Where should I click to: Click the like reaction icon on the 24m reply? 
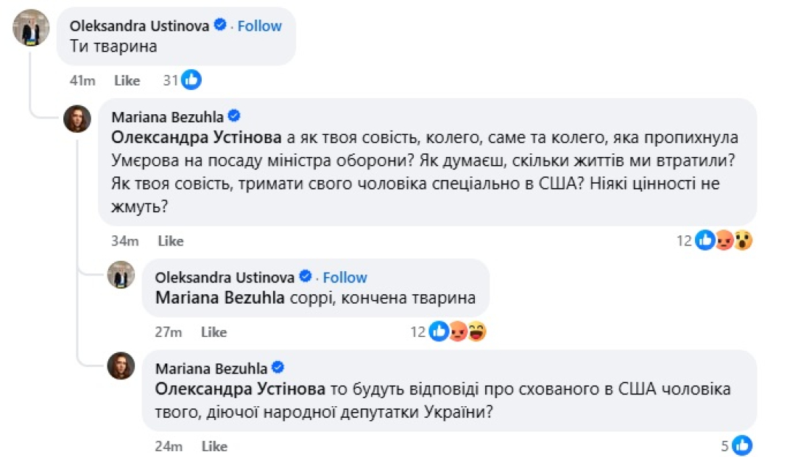pos(742,445)
